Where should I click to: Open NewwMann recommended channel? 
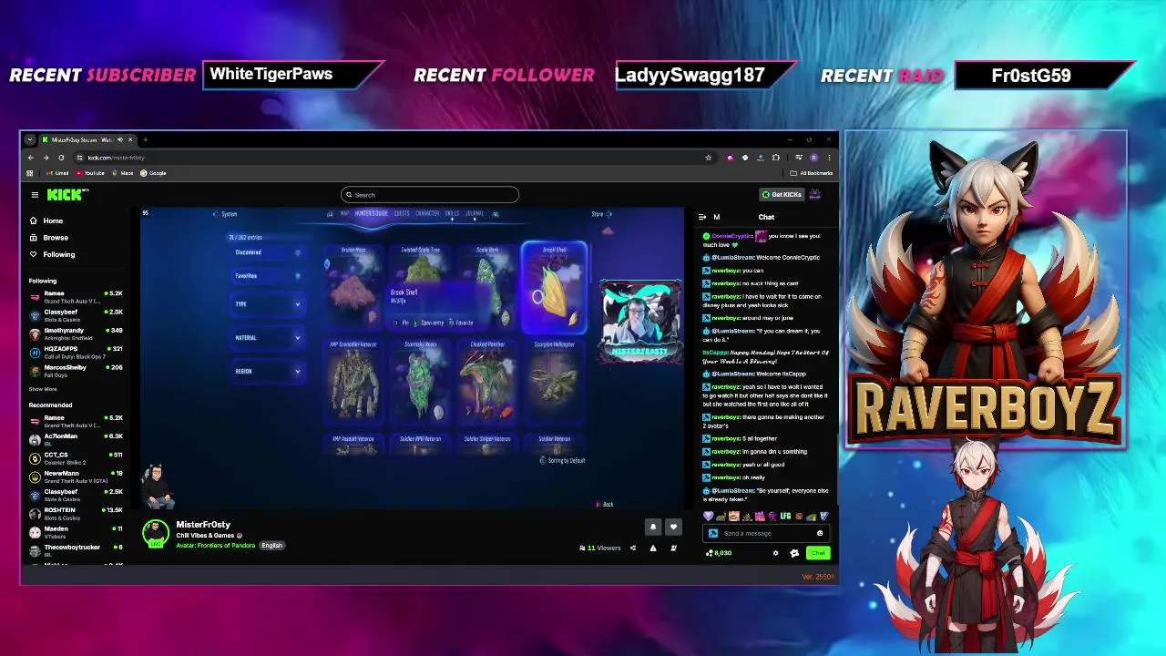pos(77,477)
